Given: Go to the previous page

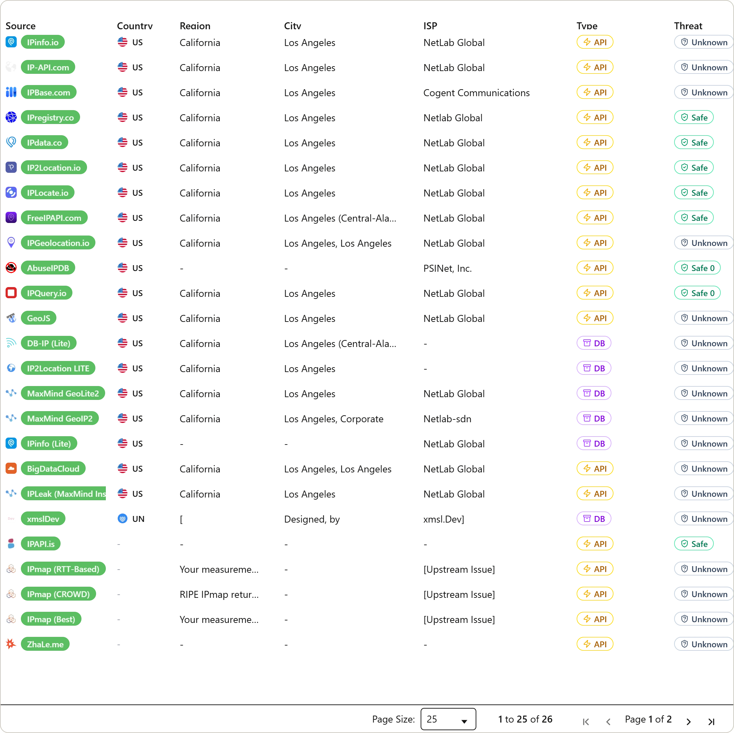Looking at the screenshot, I should pyautogui.click(x=608, y=721).
